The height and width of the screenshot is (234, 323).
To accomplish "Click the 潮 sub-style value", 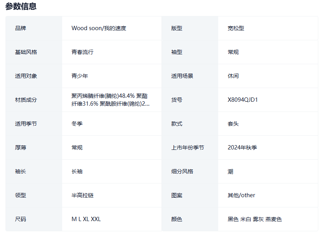I will click(x=230, y=171).
